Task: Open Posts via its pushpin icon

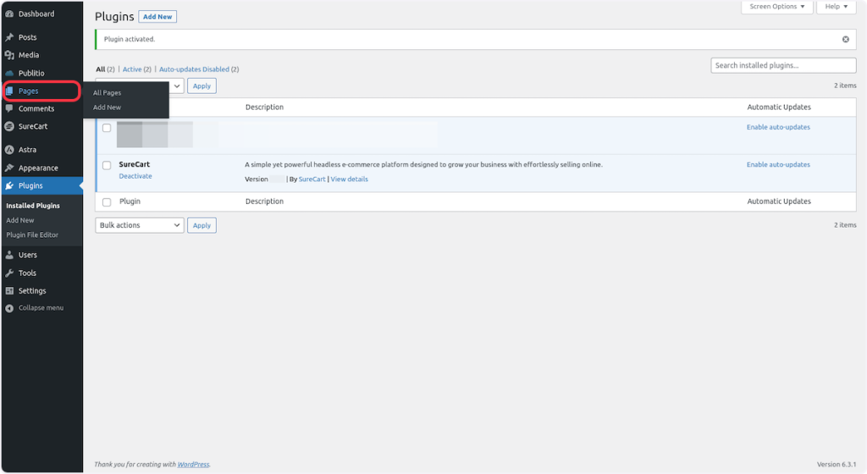Action: click(x=9, y=37)
